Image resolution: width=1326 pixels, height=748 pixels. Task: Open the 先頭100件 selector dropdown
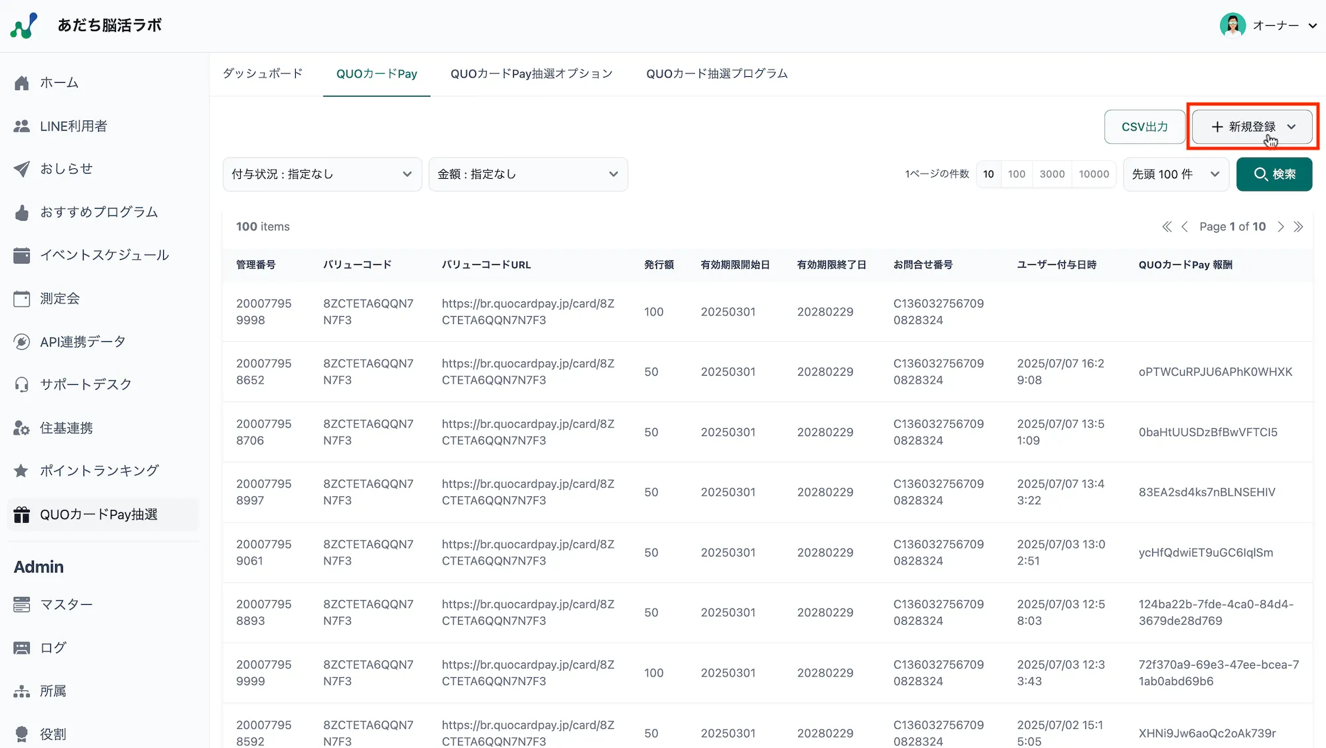1175,174
